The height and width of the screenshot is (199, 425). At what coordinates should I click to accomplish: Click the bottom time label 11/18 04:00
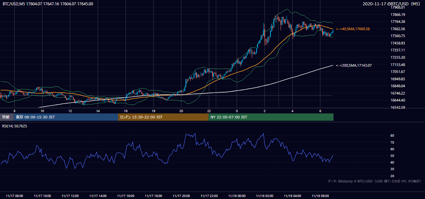[x=292, y=196]
